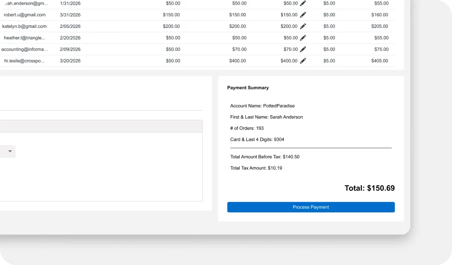Select the 2/05/2026 date cell
Image resolution: width=452 pixels, height=265 pixels.
[x=70, y=26]
